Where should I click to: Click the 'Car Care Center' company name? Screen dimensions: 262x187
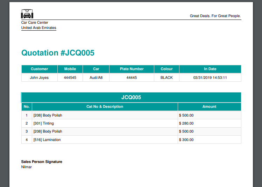(x=35, y=22)
